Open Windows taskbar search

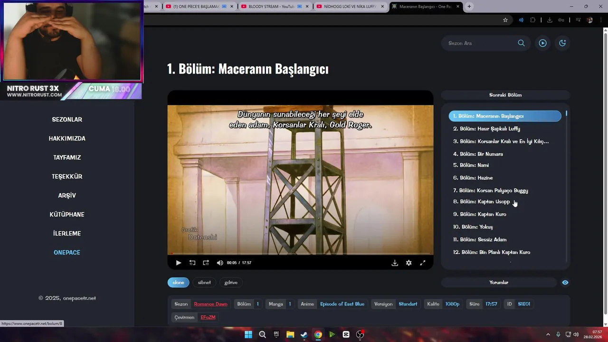[262, 334]
